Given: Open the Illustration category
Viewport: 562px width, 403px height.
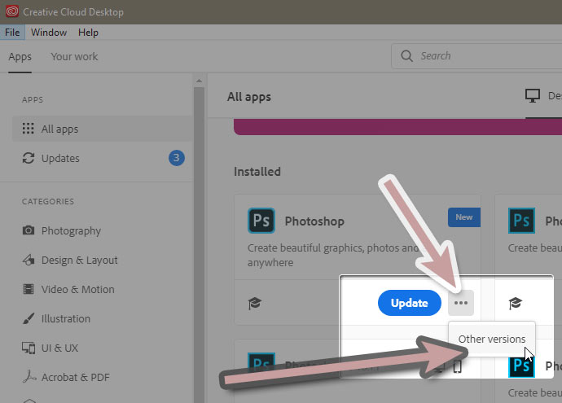Looking at the screenshot, I should [x=66, y=318].
